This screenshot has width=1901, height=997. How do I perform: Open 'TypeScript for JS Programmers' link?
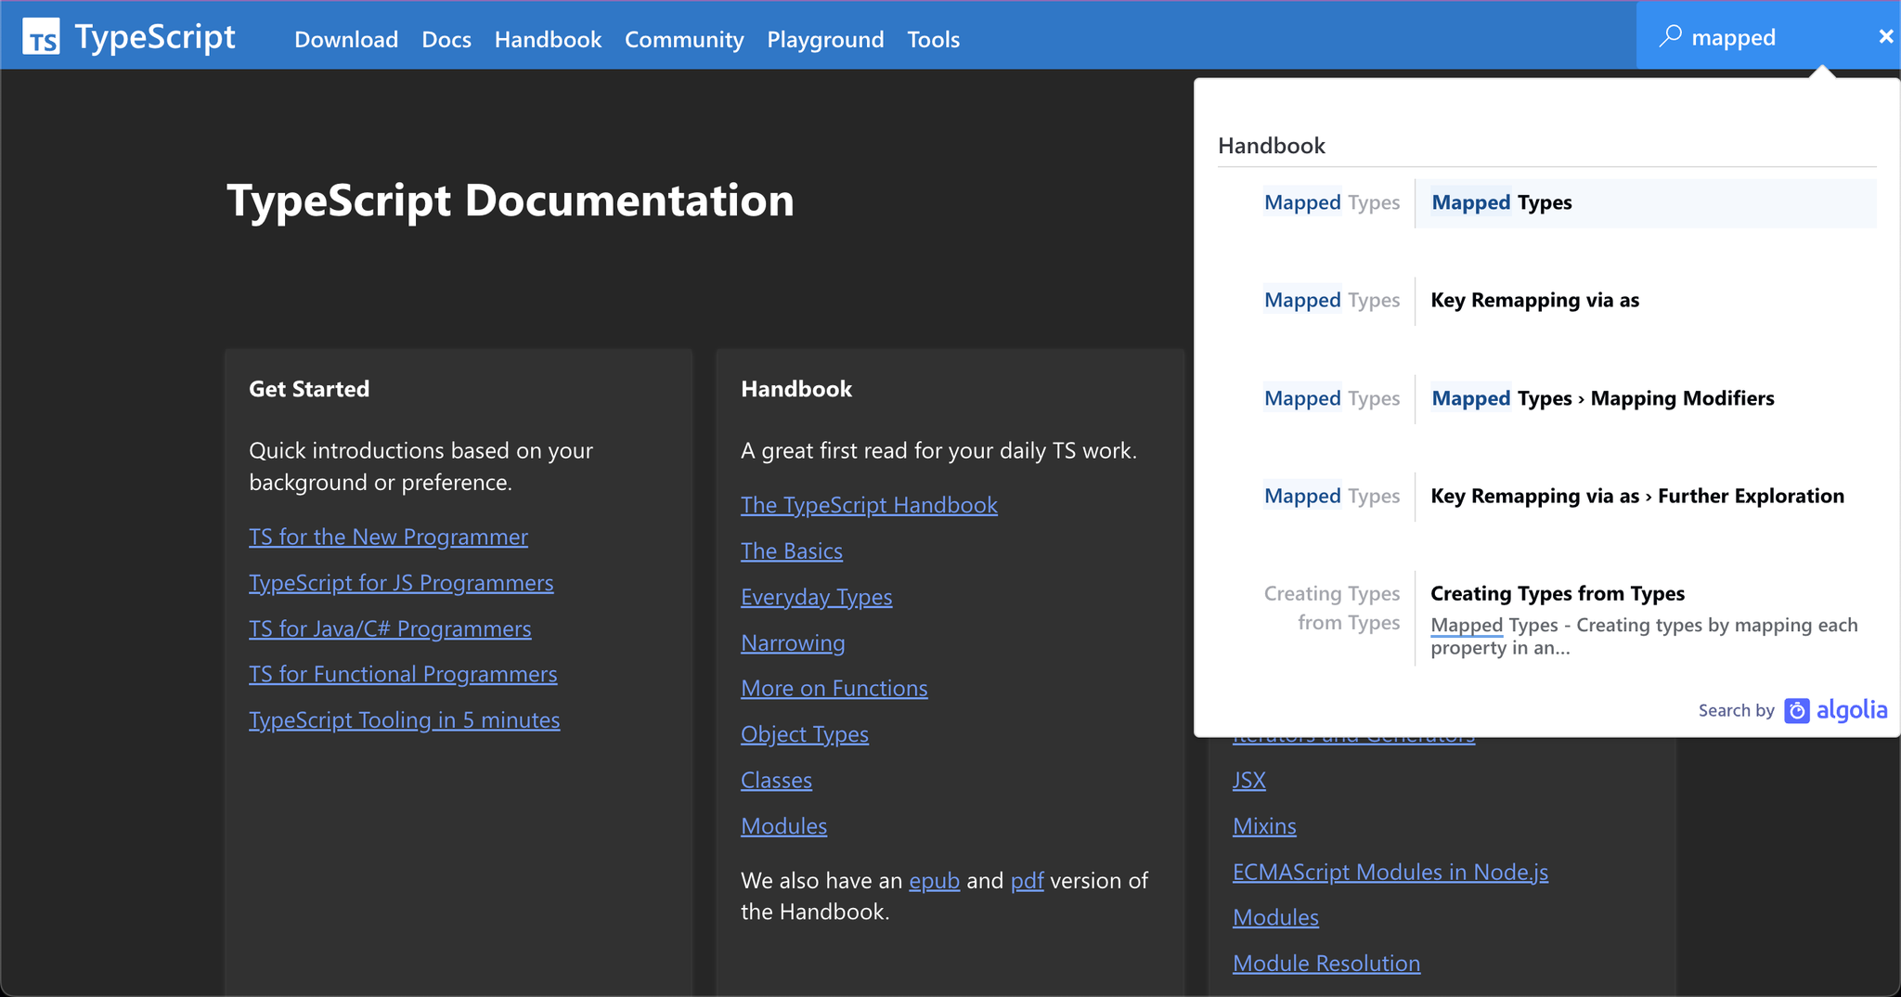tap(401, 583)
